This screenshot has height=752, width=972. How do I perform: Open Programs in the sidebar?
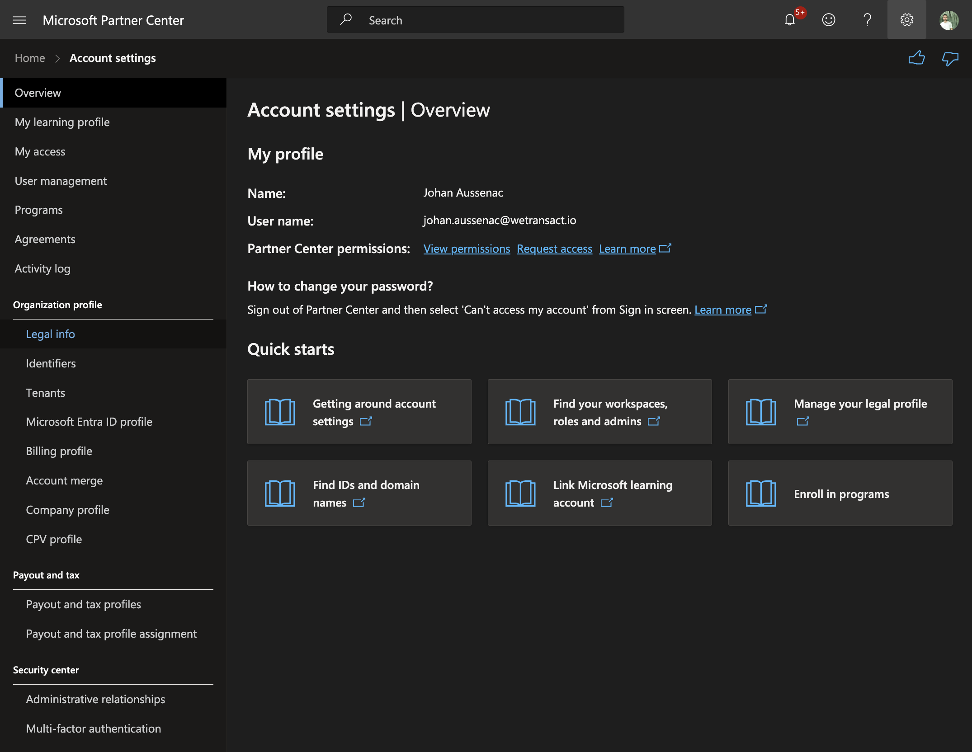pyautogui.click(x=113, y=210)
